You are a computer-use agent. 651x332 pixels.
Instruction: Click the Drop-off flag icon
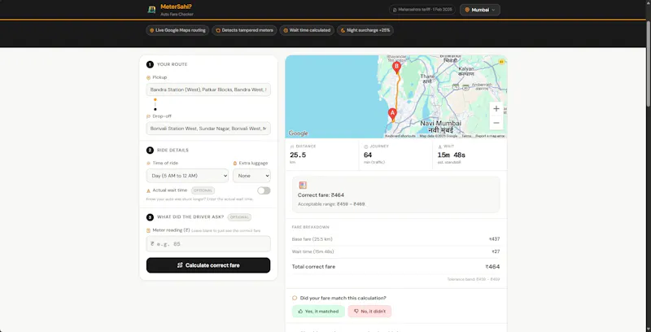(x=149, y=116)
